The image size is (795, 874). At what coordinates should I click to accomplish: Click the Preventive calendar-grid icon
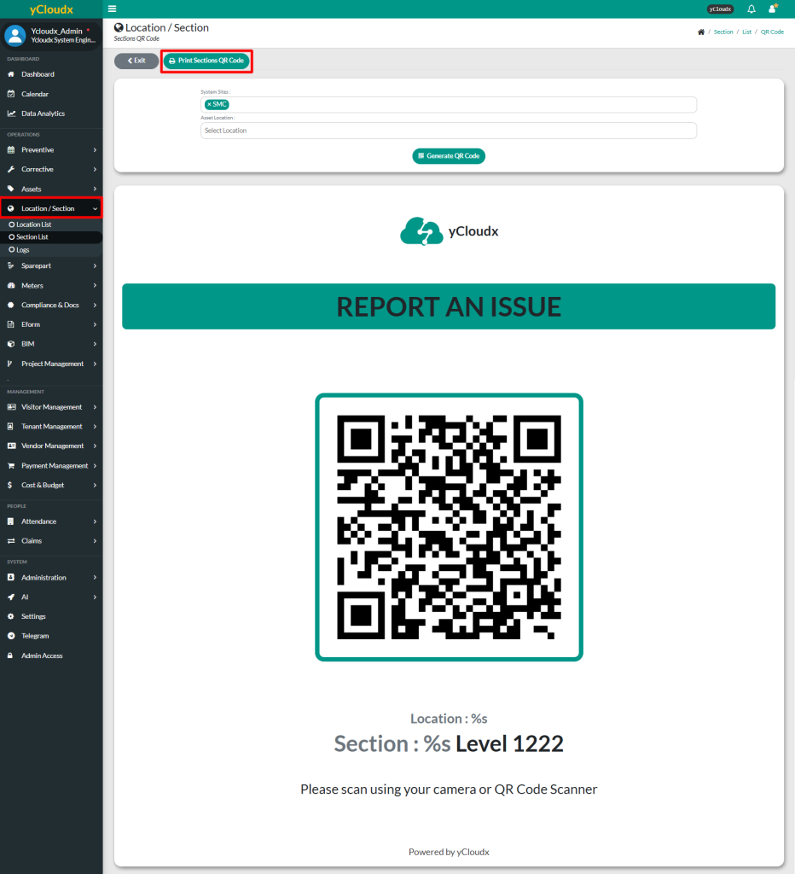point(11,150)
